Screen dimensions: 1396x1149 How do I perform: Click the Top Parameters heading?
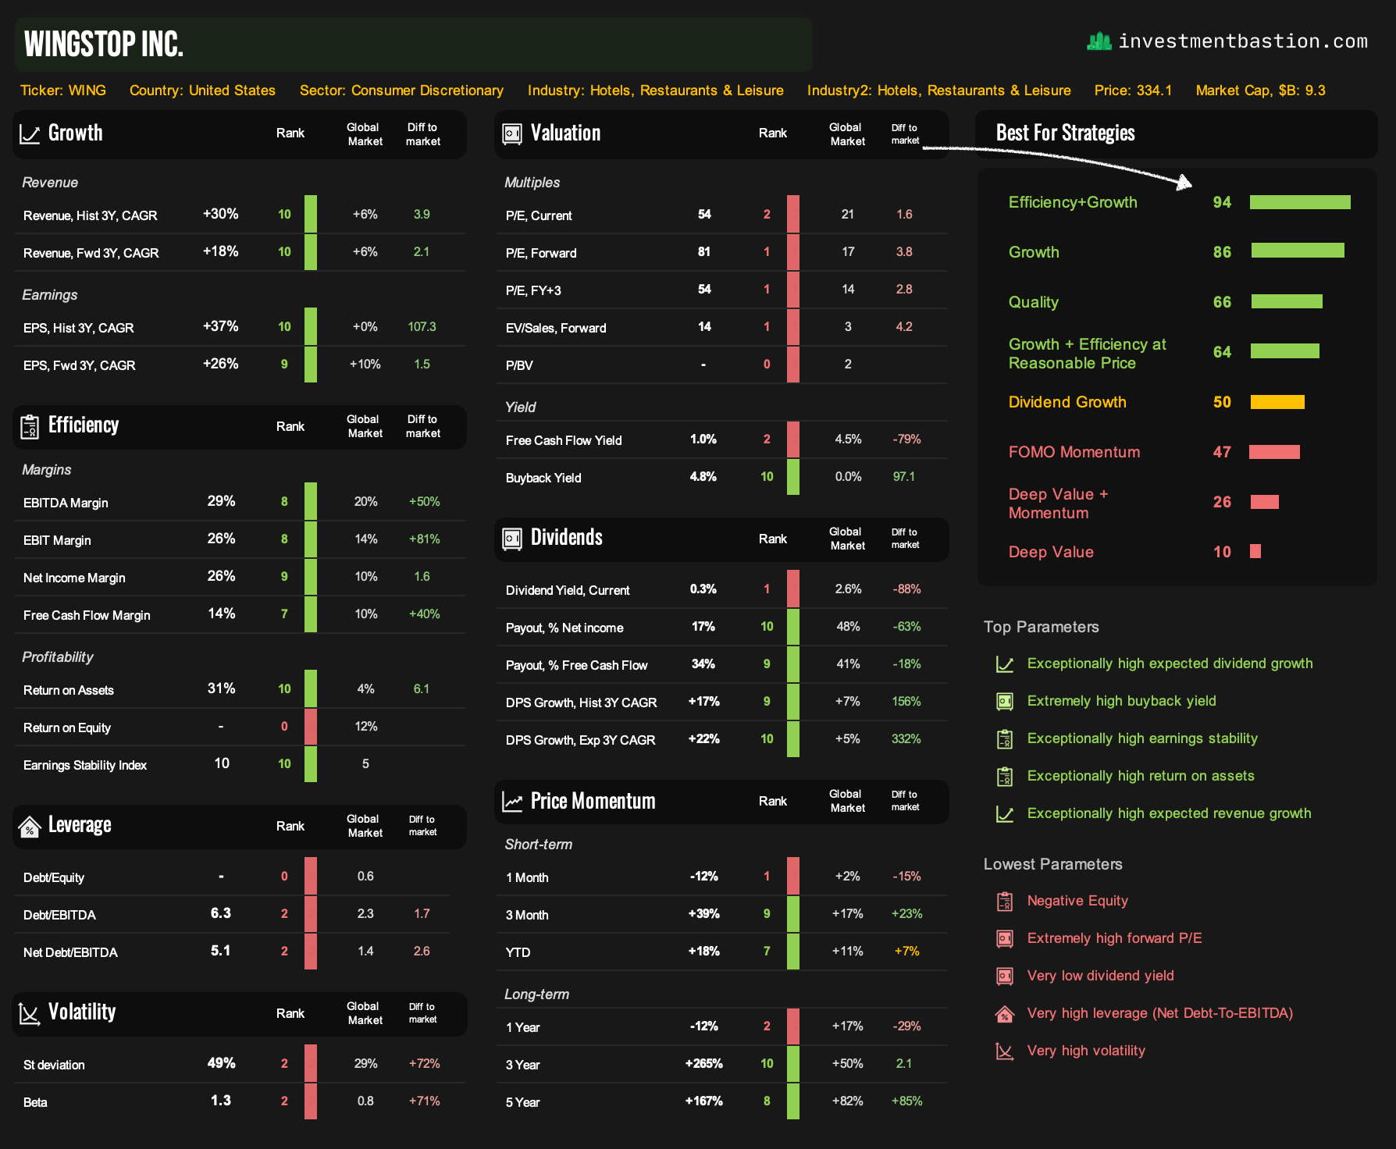click(x=1042, y=627)
